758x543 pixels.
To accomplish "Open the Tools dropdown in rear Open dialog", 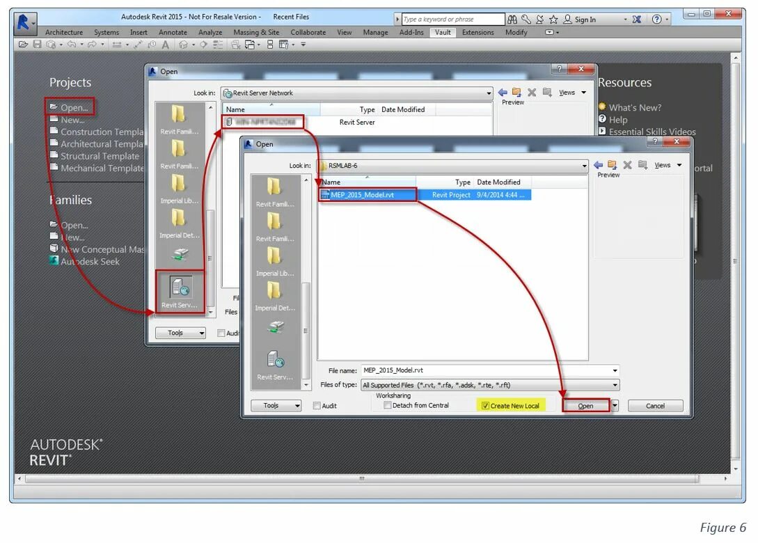I will coord(180,333).
